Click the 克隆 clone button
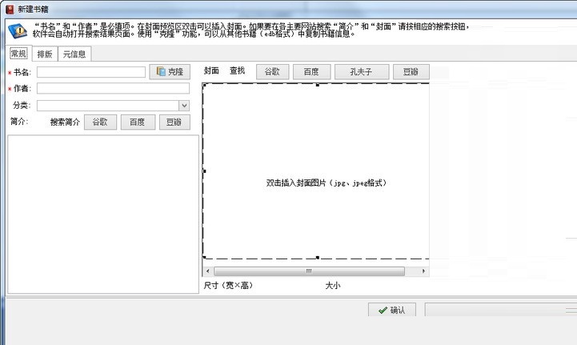577x345 pixels. (x=169, y=72)
